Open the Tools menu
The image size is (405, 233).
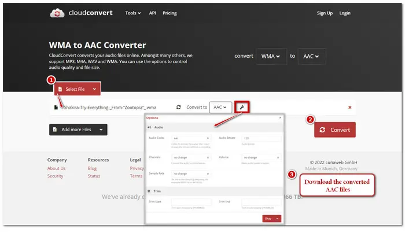(x=133, y=13)
